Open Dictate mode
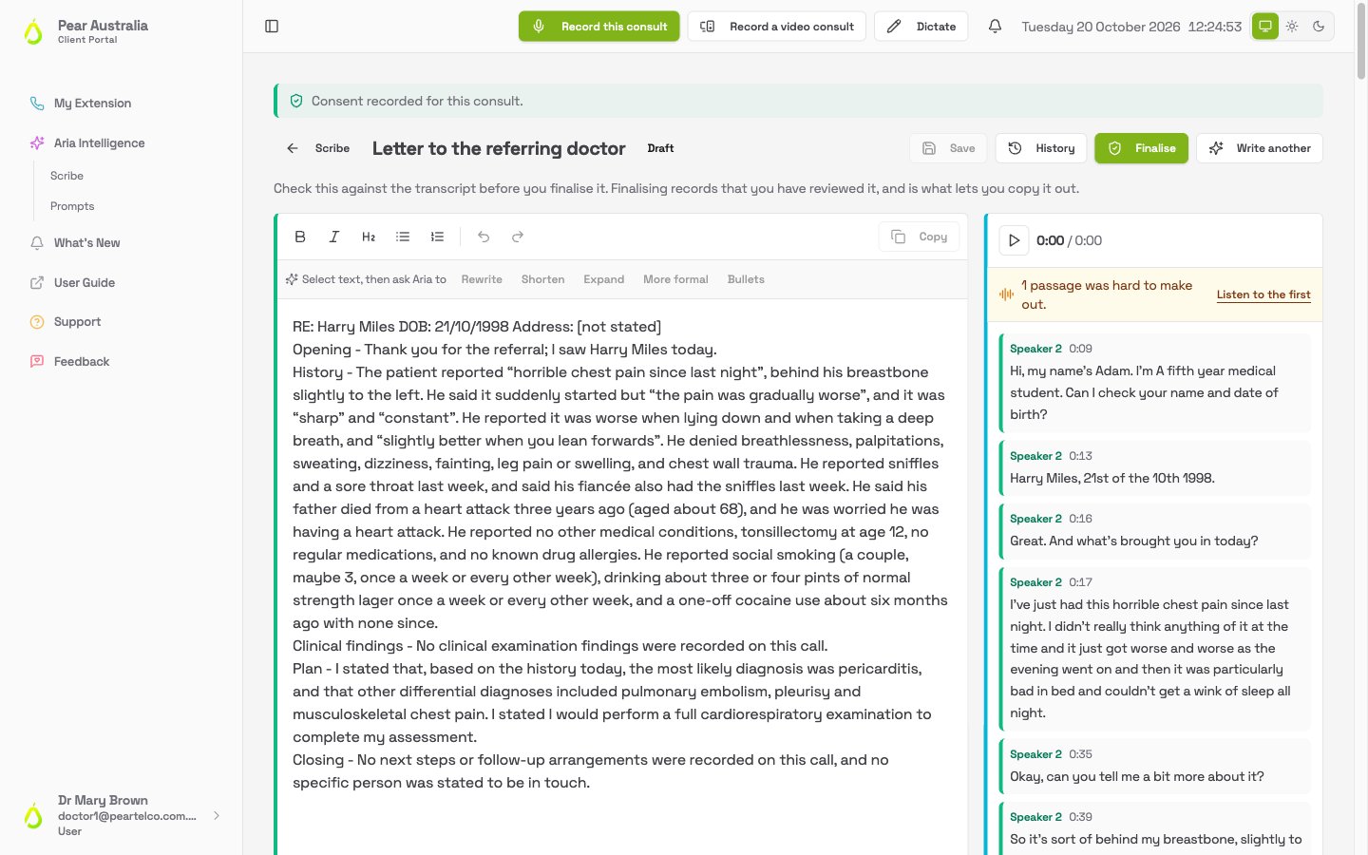Screen dimensions: 1368x855 (x=921, y=27)
